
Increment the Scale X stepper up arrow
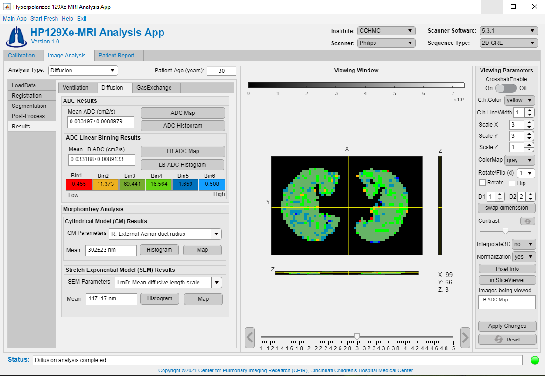tap(529, 122)
